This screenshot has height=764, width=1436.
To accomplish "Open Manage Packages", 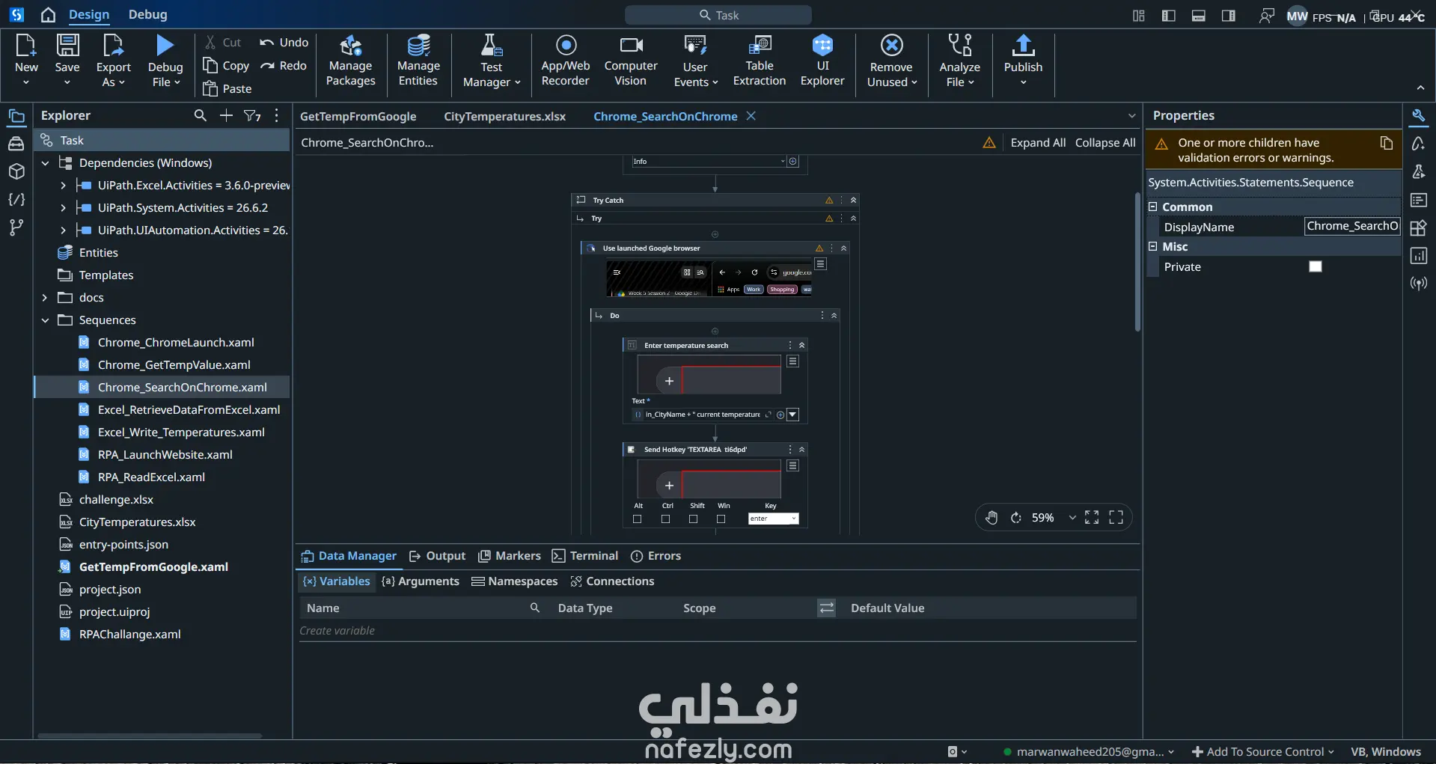I will 351,61.
